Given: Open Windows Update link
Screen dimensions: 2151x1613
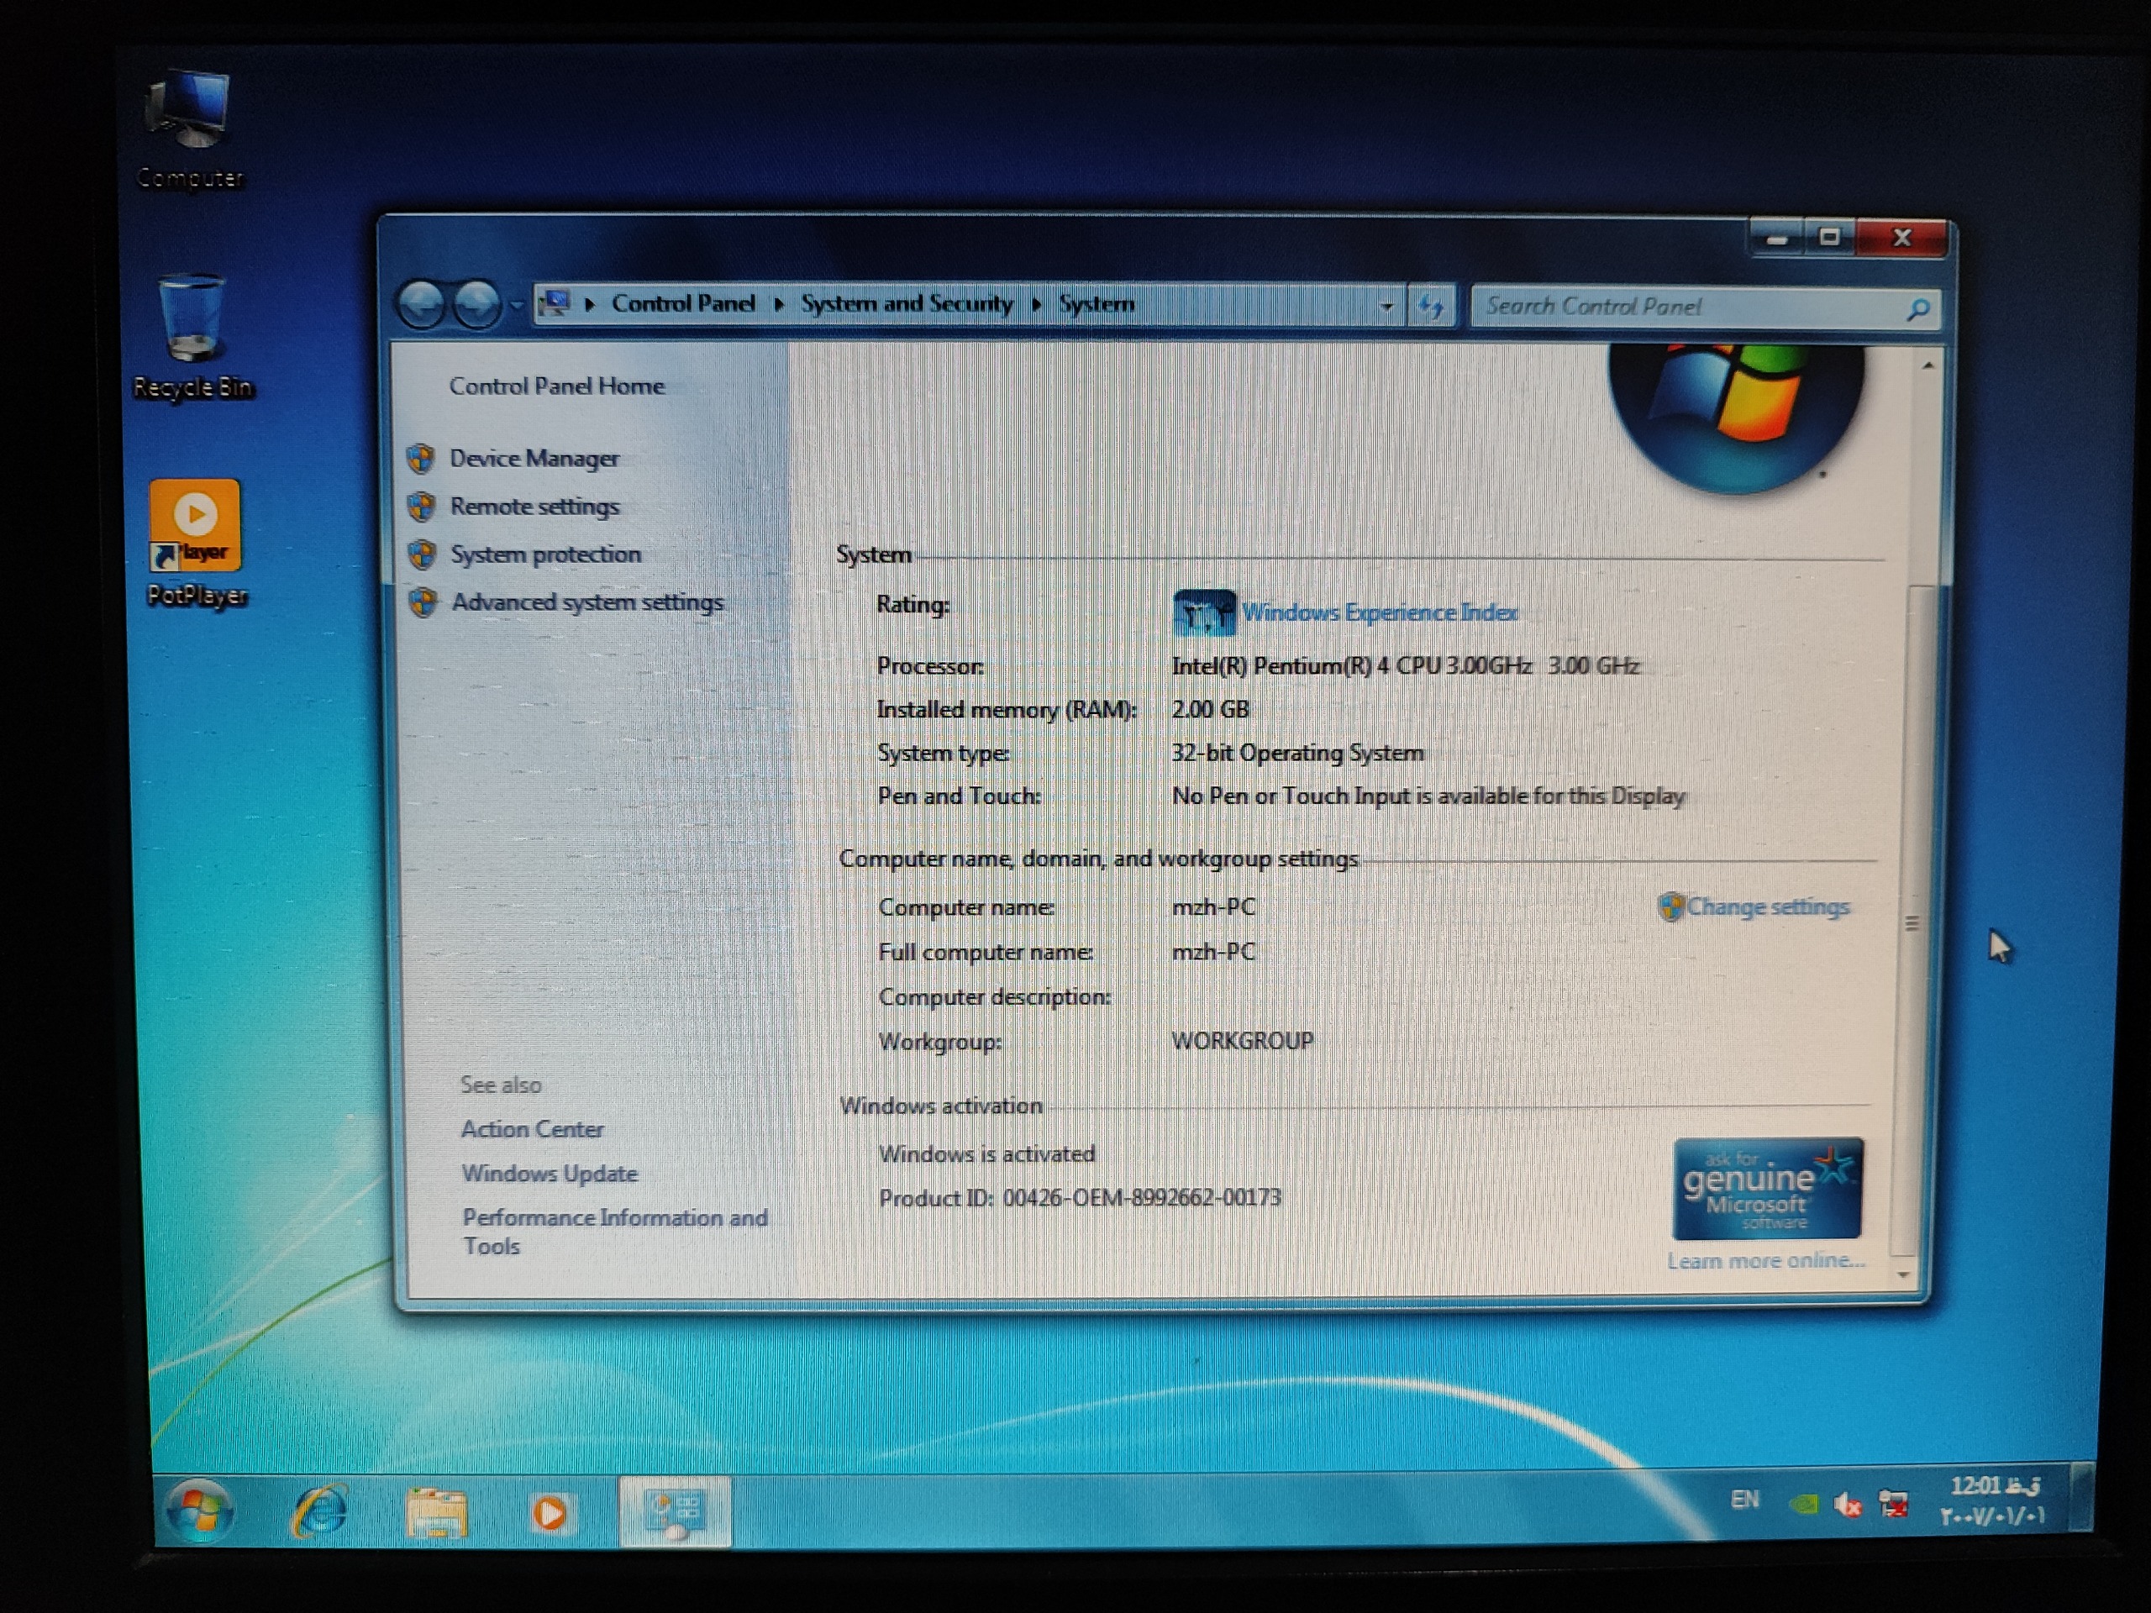Looking at the screenshot, I should tap(550, 1174).
